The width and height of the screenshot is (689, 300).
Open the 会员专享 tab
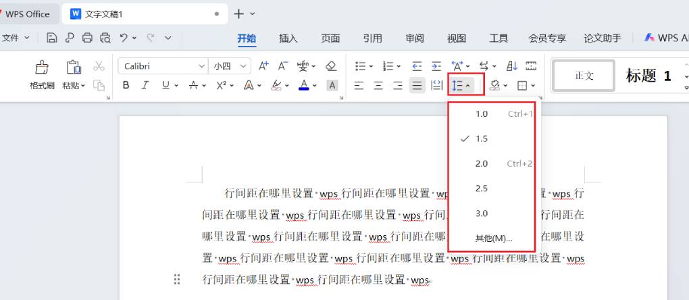coord(547,39)
